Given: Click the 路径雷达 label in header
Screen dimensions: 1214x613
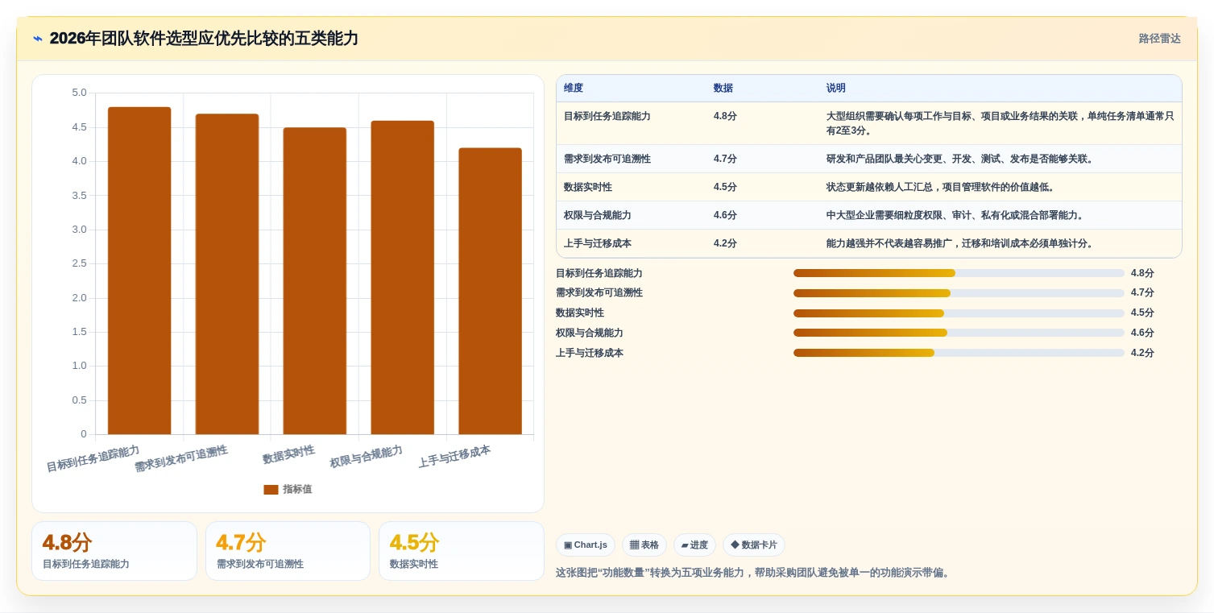Looking at the screenshot, I should tap(1159, 39).
